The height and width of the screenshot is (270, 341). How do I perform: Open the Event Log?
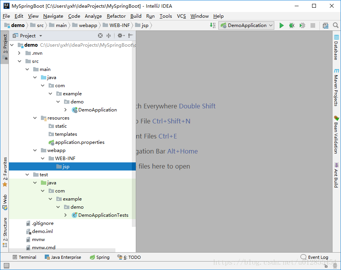click(x=314, y=257)
